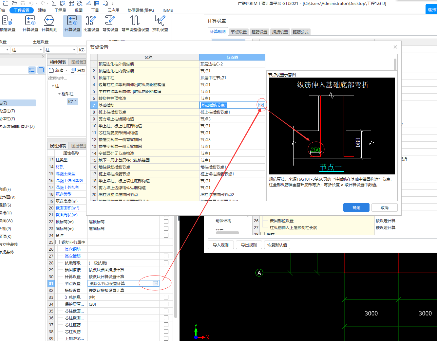This screenshot has width=437, height=341.
Task: Select KZ-1 in the component tree
Action: tap(72, 102)
